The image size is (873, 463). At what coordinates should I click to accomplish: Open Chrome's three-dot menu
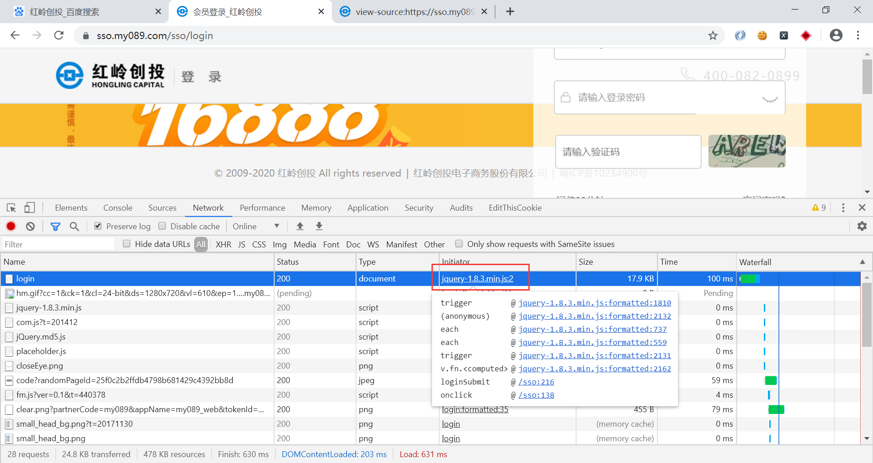coord(858,35)
